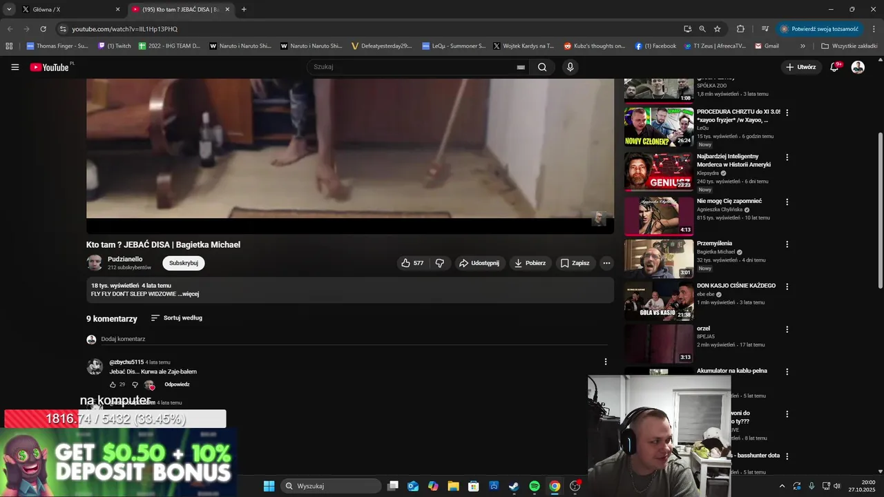Screen dimensions: 884x497
Task: Save the video with Zapisz
Action: [x=575, y=263]
